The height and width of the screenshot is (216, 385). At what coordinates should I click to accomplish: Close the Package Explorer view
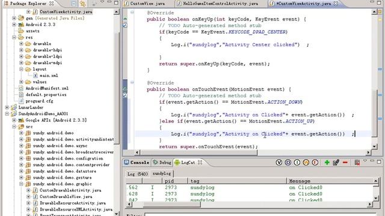coord(51,4)
